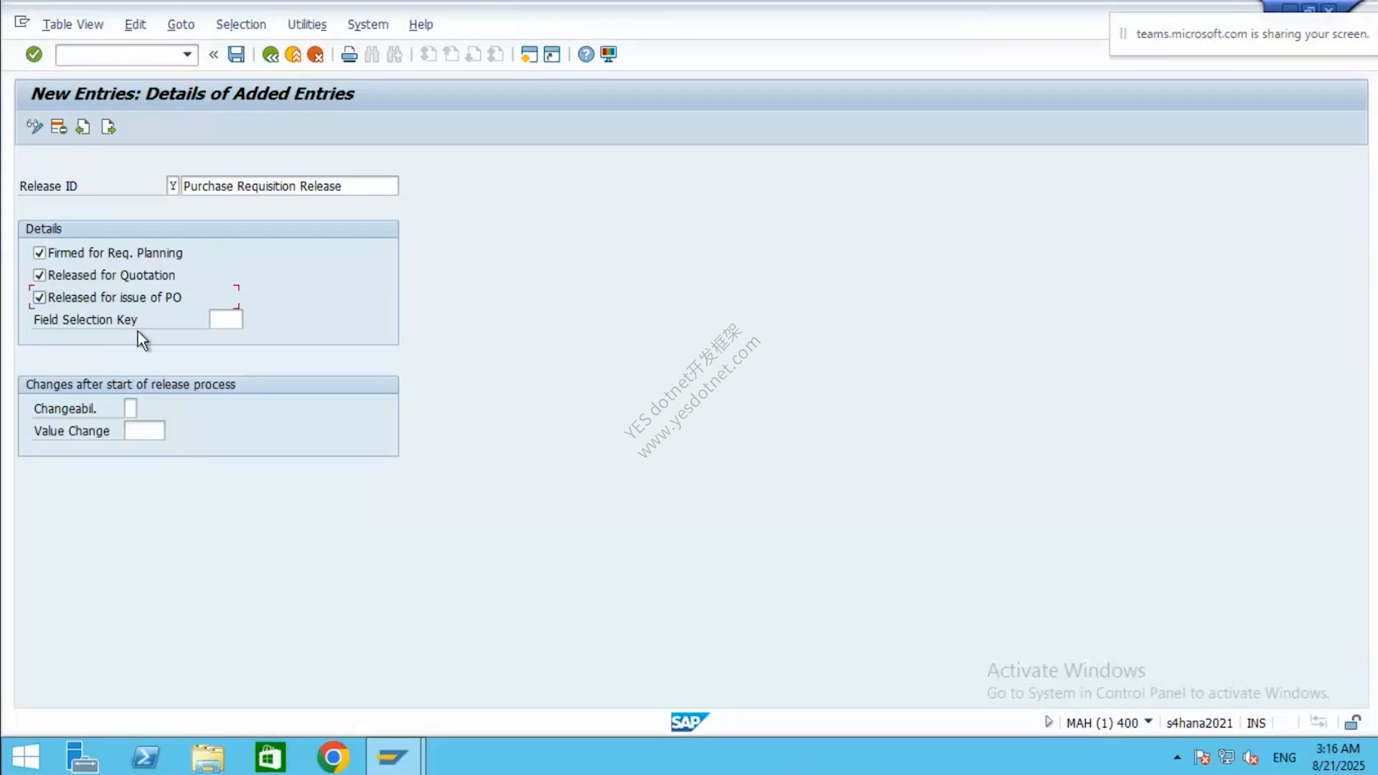Click the Field Selection Key input

(x=226, y=320)
